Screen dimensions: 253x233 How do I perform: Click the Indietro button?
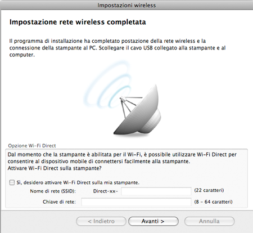point(101,221)
